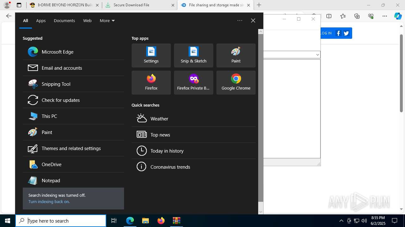This screenshot has height=227, width=405.
Task: Expand the More filter dropdown
Action: click(x=107, y=20)
